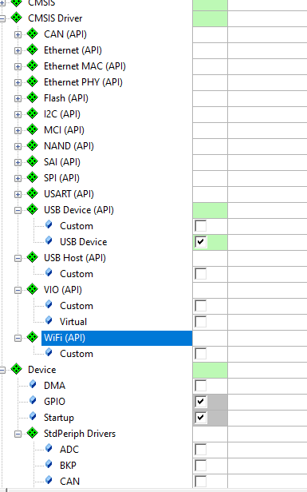307x492 pixels.
Task: Enable Custom checkbox under USB Host (API)
Action: click(200, 274)
